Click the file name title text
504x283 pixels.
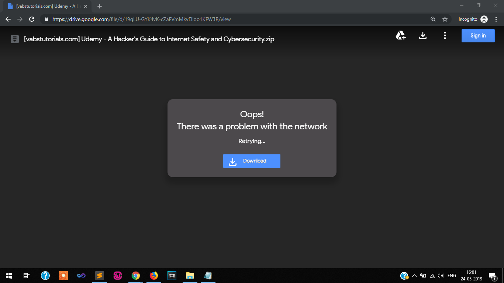pos(149,39)
